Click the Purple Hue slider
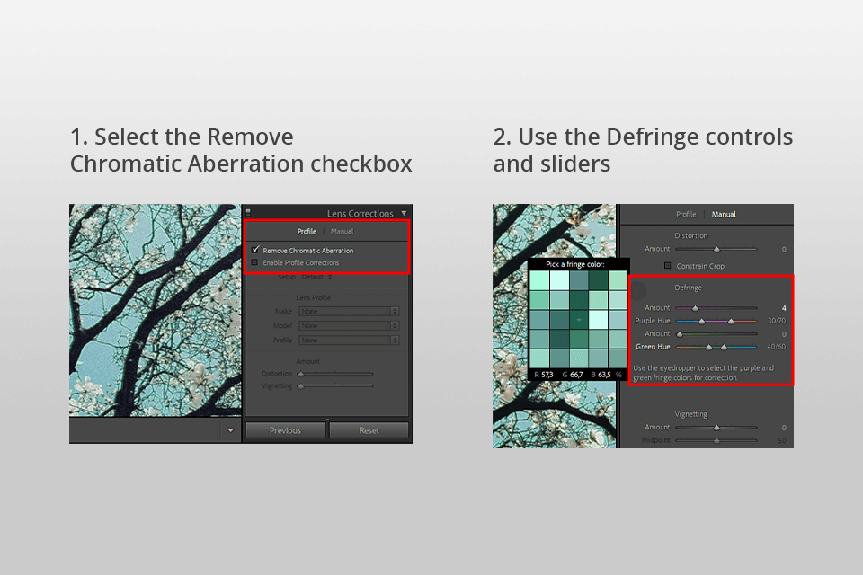Screen dimensions: 863x575 click(716, 321)
